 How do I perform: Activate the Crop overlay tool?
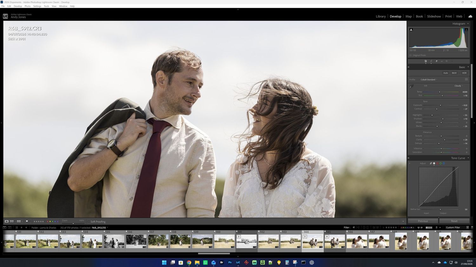[x=431, y=61]
